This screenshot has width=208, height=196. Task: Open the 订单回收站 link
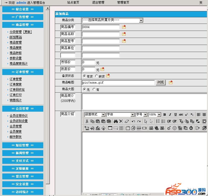click(17, 90)
